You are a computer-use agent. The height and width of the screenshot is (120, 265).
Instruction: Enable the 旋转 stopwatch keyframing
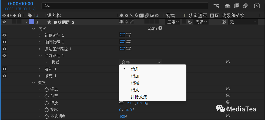(46, 110)
